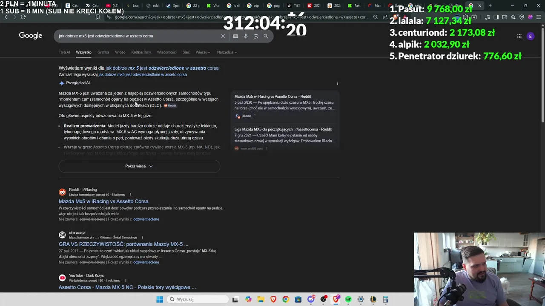Search instead for original misspelled query link
Screen dimensions: 545x306
click(x=143, y=75)
